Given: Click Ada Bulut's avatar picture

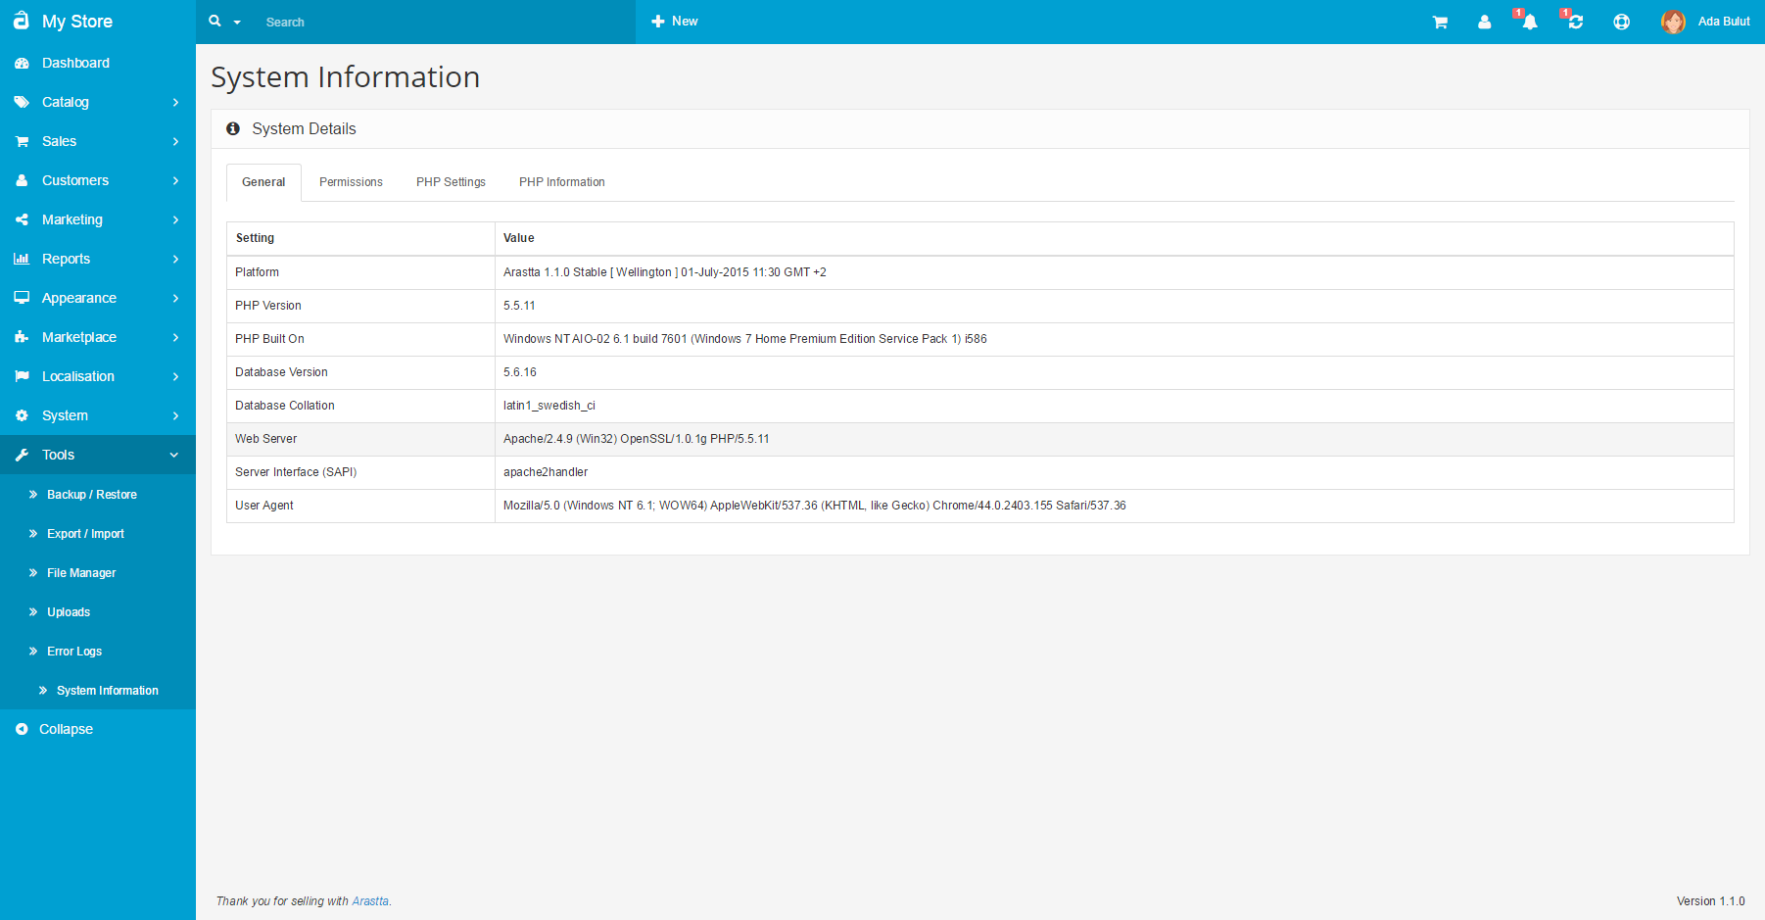Looking at the screenshot, I should pos(1673,22).
